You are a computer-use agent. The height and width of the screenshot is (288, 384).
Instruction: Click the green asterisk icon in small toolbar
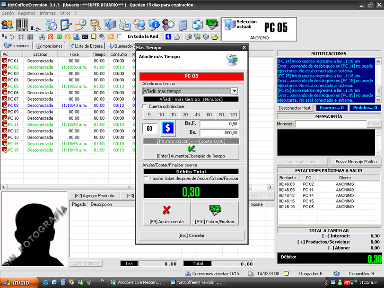pos(59,37)
